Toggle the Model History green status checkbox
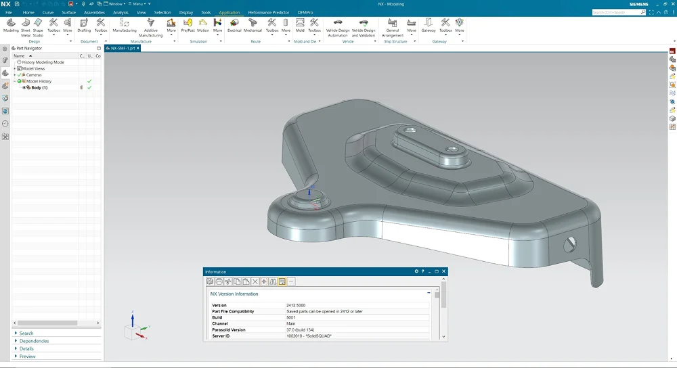This screenshot has height=368, width=677. click(x=20, y=81)
